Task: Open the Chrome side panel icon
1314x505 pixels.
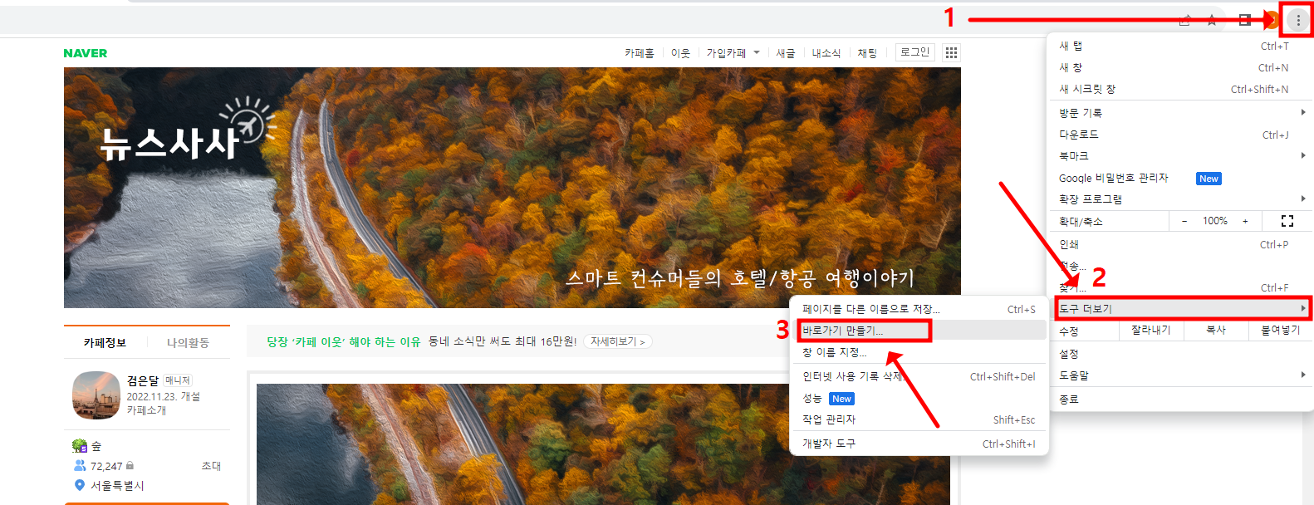Action: 1244,20
